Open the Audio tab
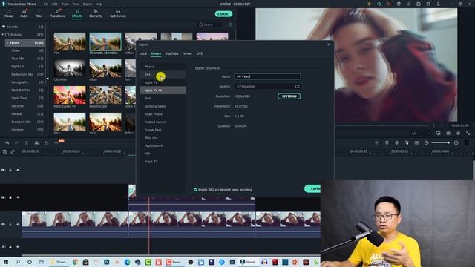The image size is (475, 267). pyautogui.click(x=24, y=13)
